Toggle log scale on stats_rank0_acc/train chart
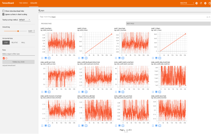This screenshot has width=211, height=134. [46, 92]
